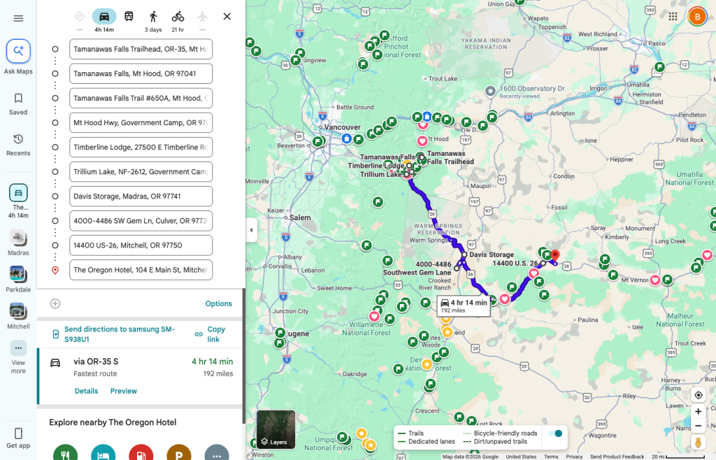Edit Tamanawas Falls, Mt Hood stop field
The height and width of the screenshot is (460, 716).
(x=141, y=73)
